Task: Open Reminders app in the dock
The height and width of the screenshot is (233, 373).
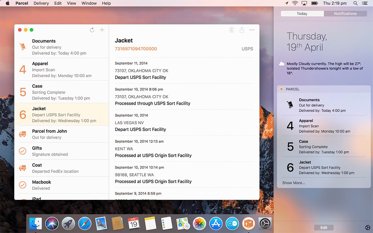Action: click(166, 224)
